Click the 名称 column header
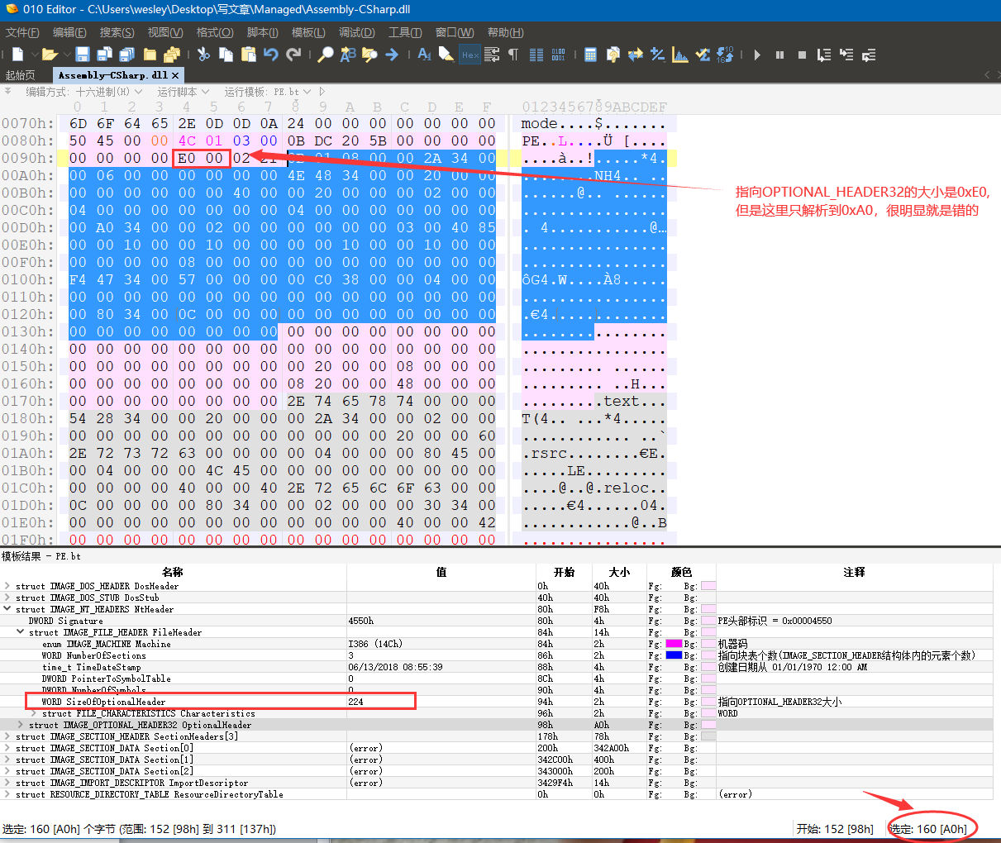The image size is (1001, 843). point(173,572)
